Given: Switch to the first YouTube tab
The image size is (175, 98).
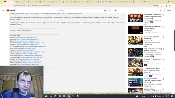Looking at the screenshot, I should point(8,2).
